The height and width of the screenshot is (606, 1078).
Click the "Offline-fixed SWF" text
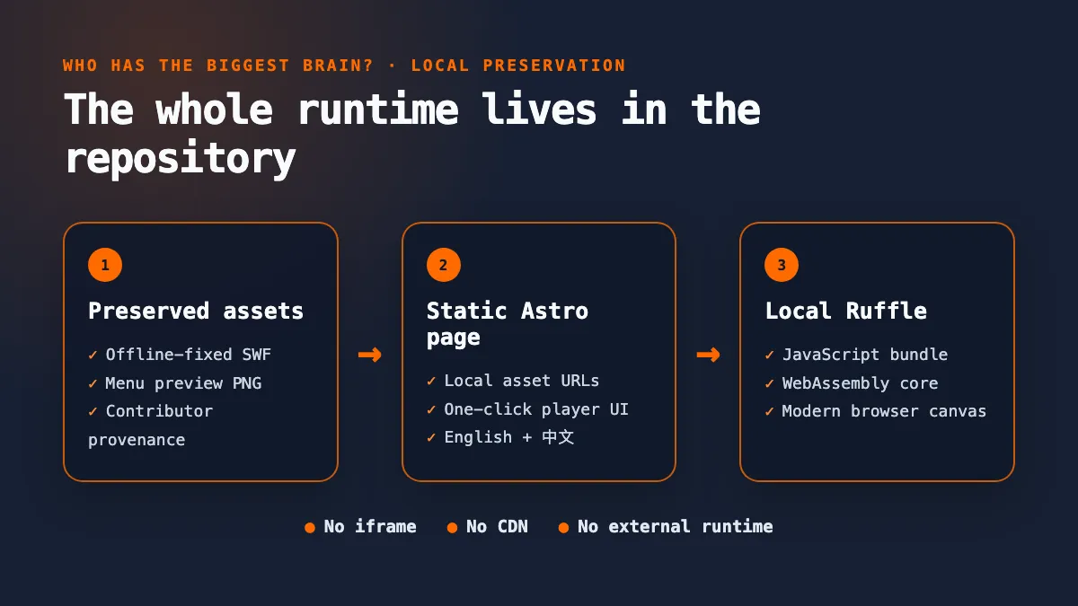pyautogui.click(x=189, y=355)
